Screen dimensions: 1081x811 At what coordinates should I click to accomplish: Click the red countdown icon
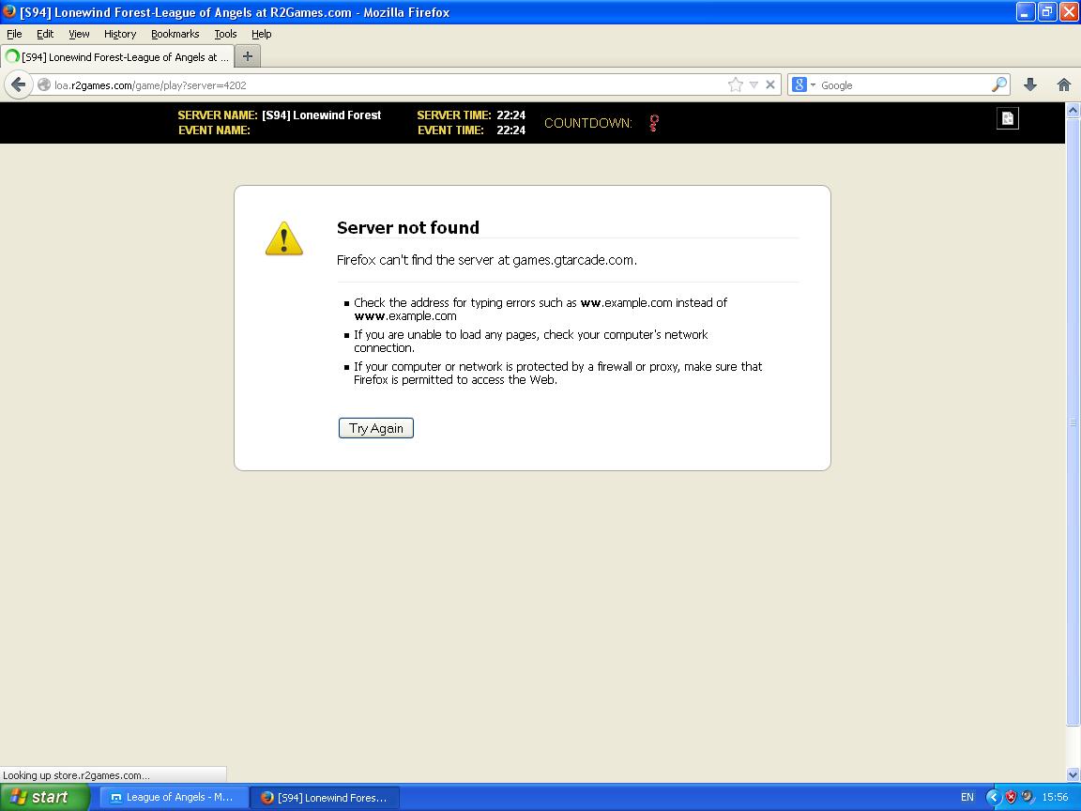654,123
